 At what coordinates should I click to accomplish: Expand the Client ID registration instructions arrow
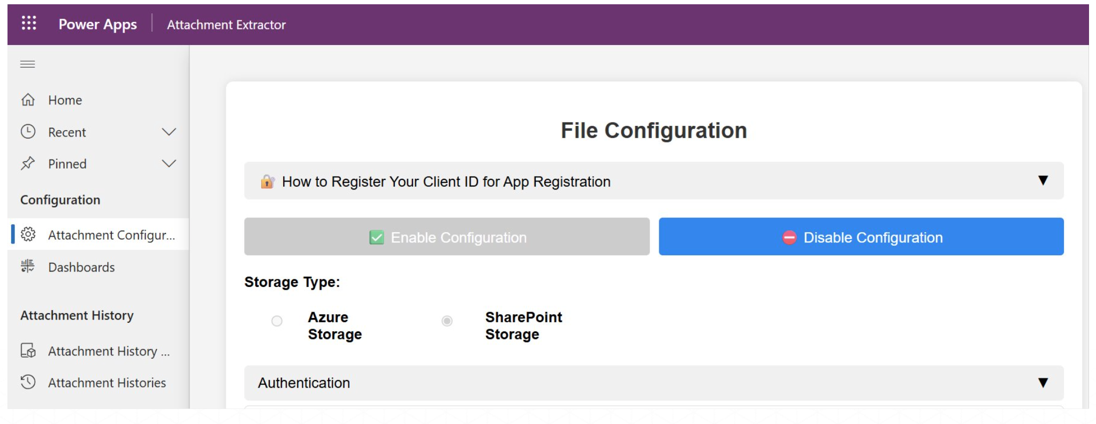pos(1042,180)
